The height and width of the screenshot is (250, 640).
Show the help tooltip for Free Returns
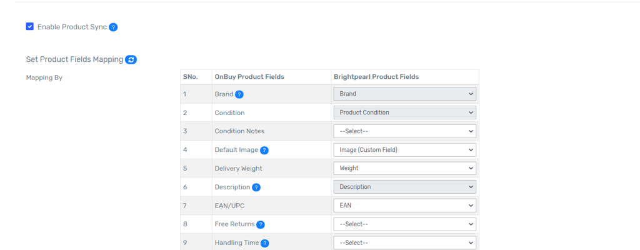coord(261,224)
